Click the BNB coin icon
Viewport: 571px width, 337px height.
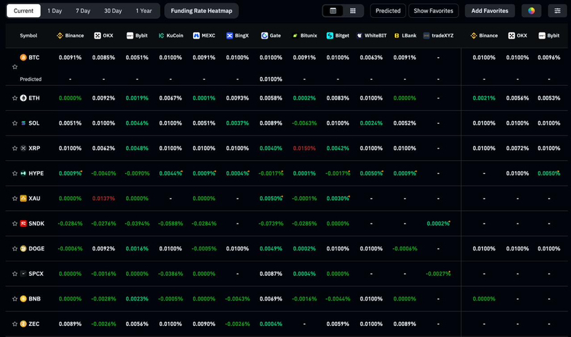(23, 298)
